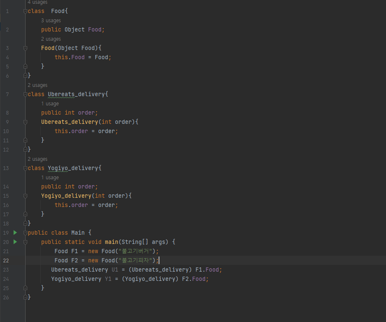Click 'Main' class name on line 19
The width and height of the screenshot is (386, 322).
78,233
